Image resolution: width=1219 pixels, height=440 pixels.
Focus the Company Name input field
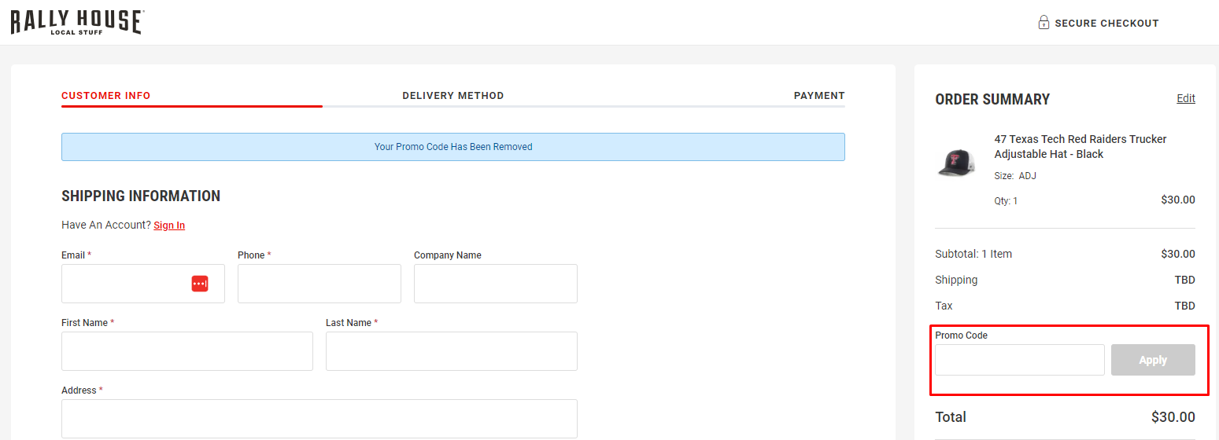pyautogui.click(x=496, y=284)
